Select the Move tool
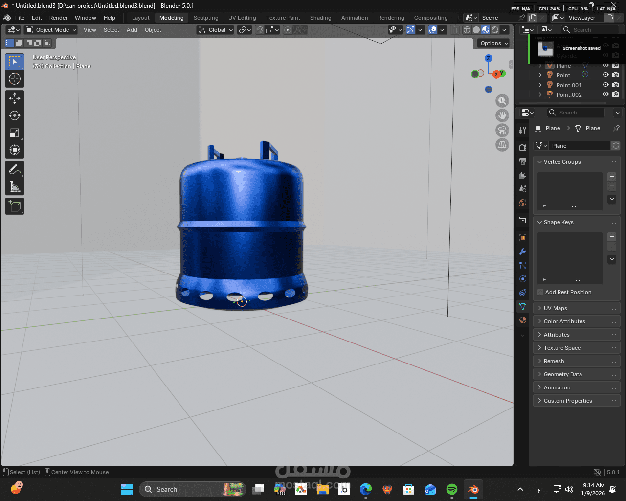This screenshot has width=626, height=501. pos(15,98)
